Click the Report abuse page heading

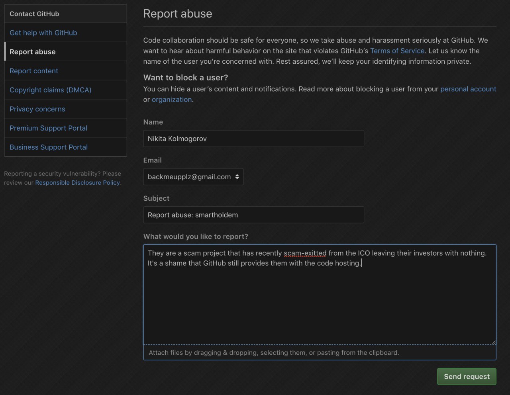[178, 14]
